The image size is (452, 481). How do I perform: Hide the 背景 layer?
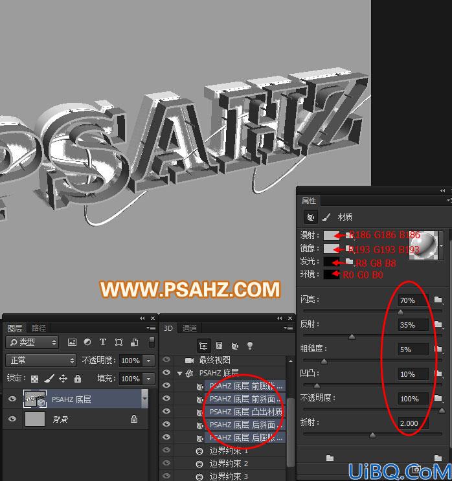[12, 419]
